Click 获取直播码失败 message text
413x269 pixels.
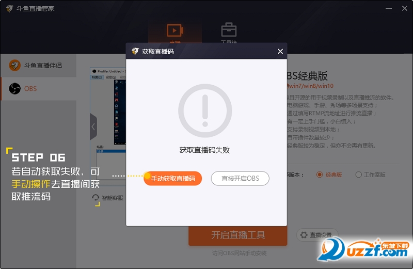204,150
